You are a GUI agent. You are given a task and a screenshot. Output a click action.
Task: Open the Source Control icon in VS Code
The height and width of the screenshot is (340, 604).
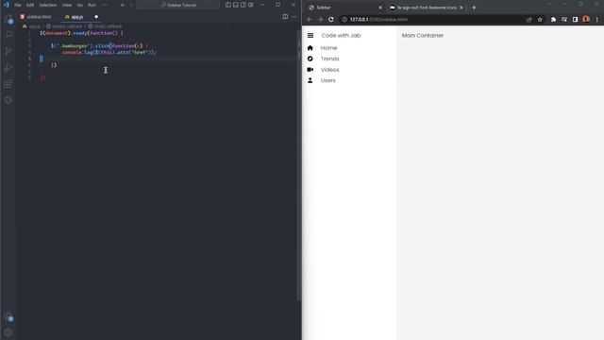click(x=8, y=51)
